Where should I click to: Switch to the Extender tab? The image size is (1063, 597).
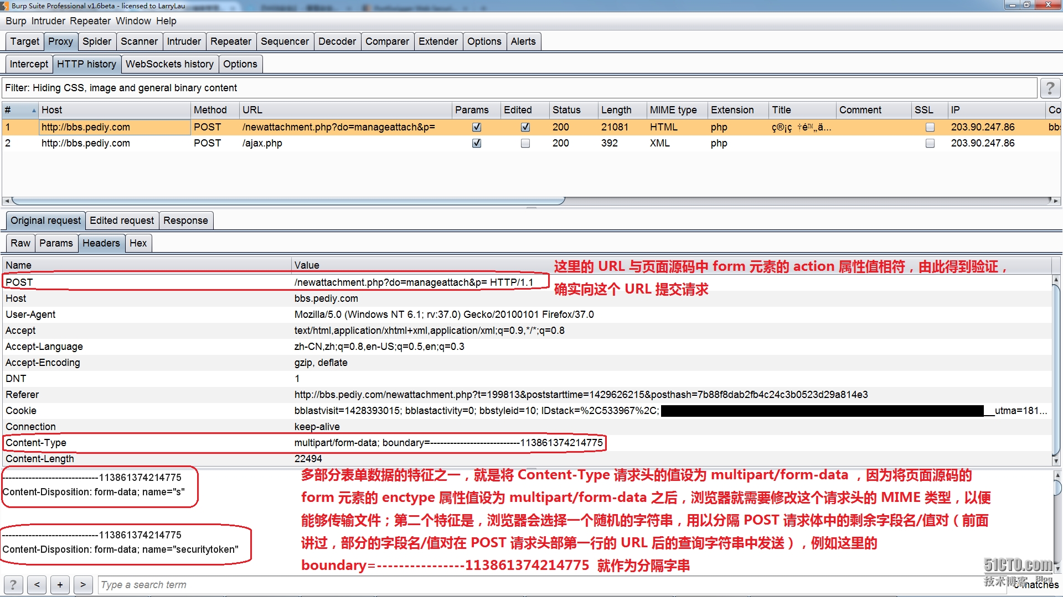pos(438,41)
